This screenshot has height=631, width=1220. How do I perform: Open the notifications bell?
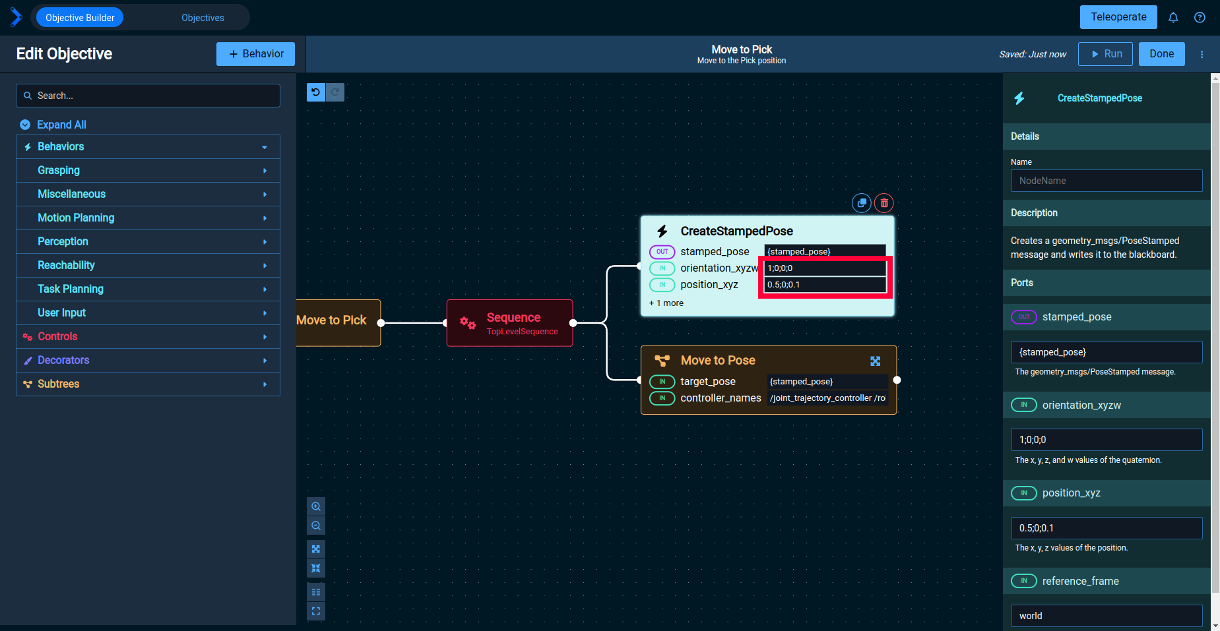1173,18
